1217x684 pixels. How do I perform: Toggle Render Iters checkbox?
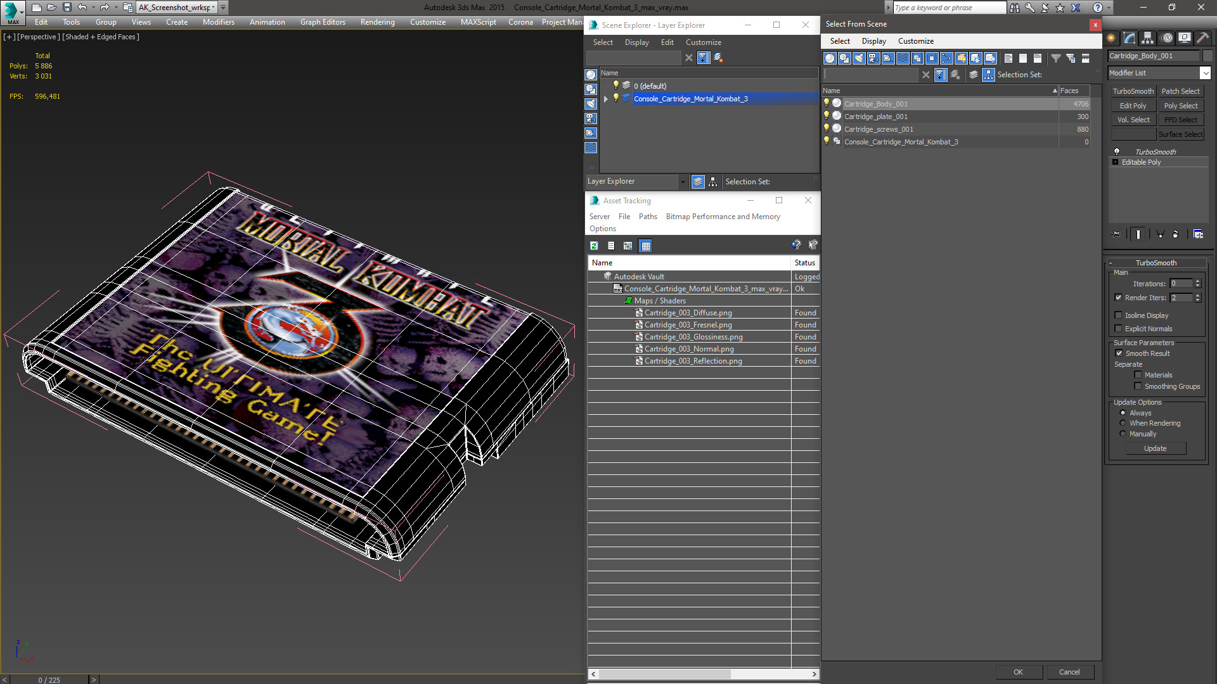point(1118,298)
